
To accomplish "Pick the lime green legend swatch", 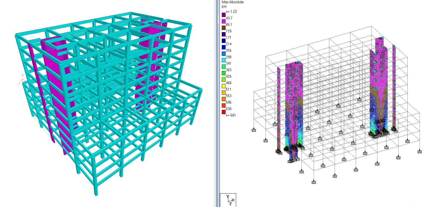I will 224,80.
